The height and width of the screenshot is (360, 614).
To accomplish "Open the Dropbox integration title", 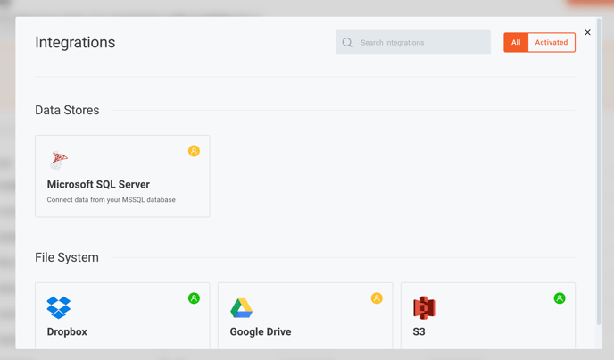I will pos(67,331).
